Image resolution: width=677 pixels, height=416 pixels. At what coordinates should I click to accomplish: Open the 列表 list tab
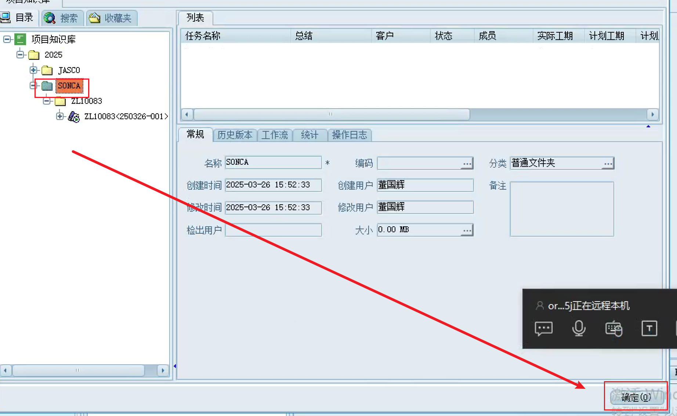195,18
